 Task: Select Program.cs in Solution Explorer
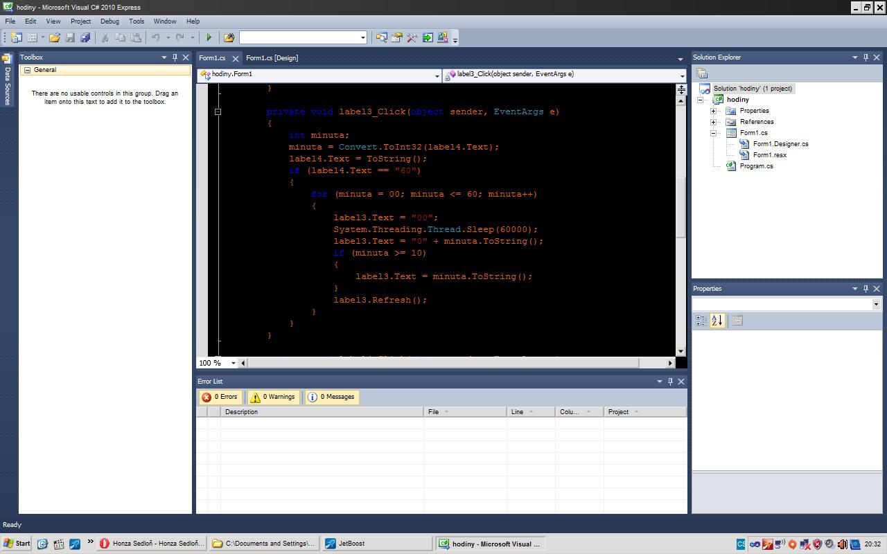(x=756, y=166)
